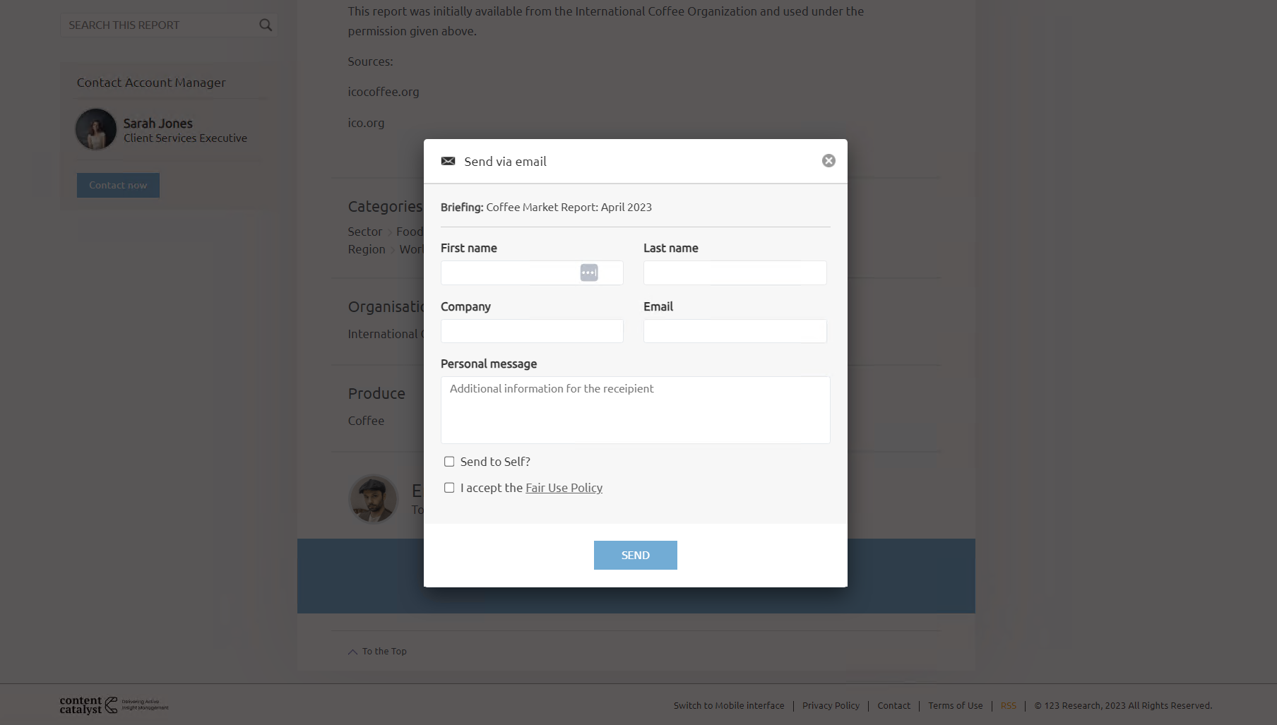1277x725 pixels.
Task: Click the password manager icon in First name
Action: 589,272
